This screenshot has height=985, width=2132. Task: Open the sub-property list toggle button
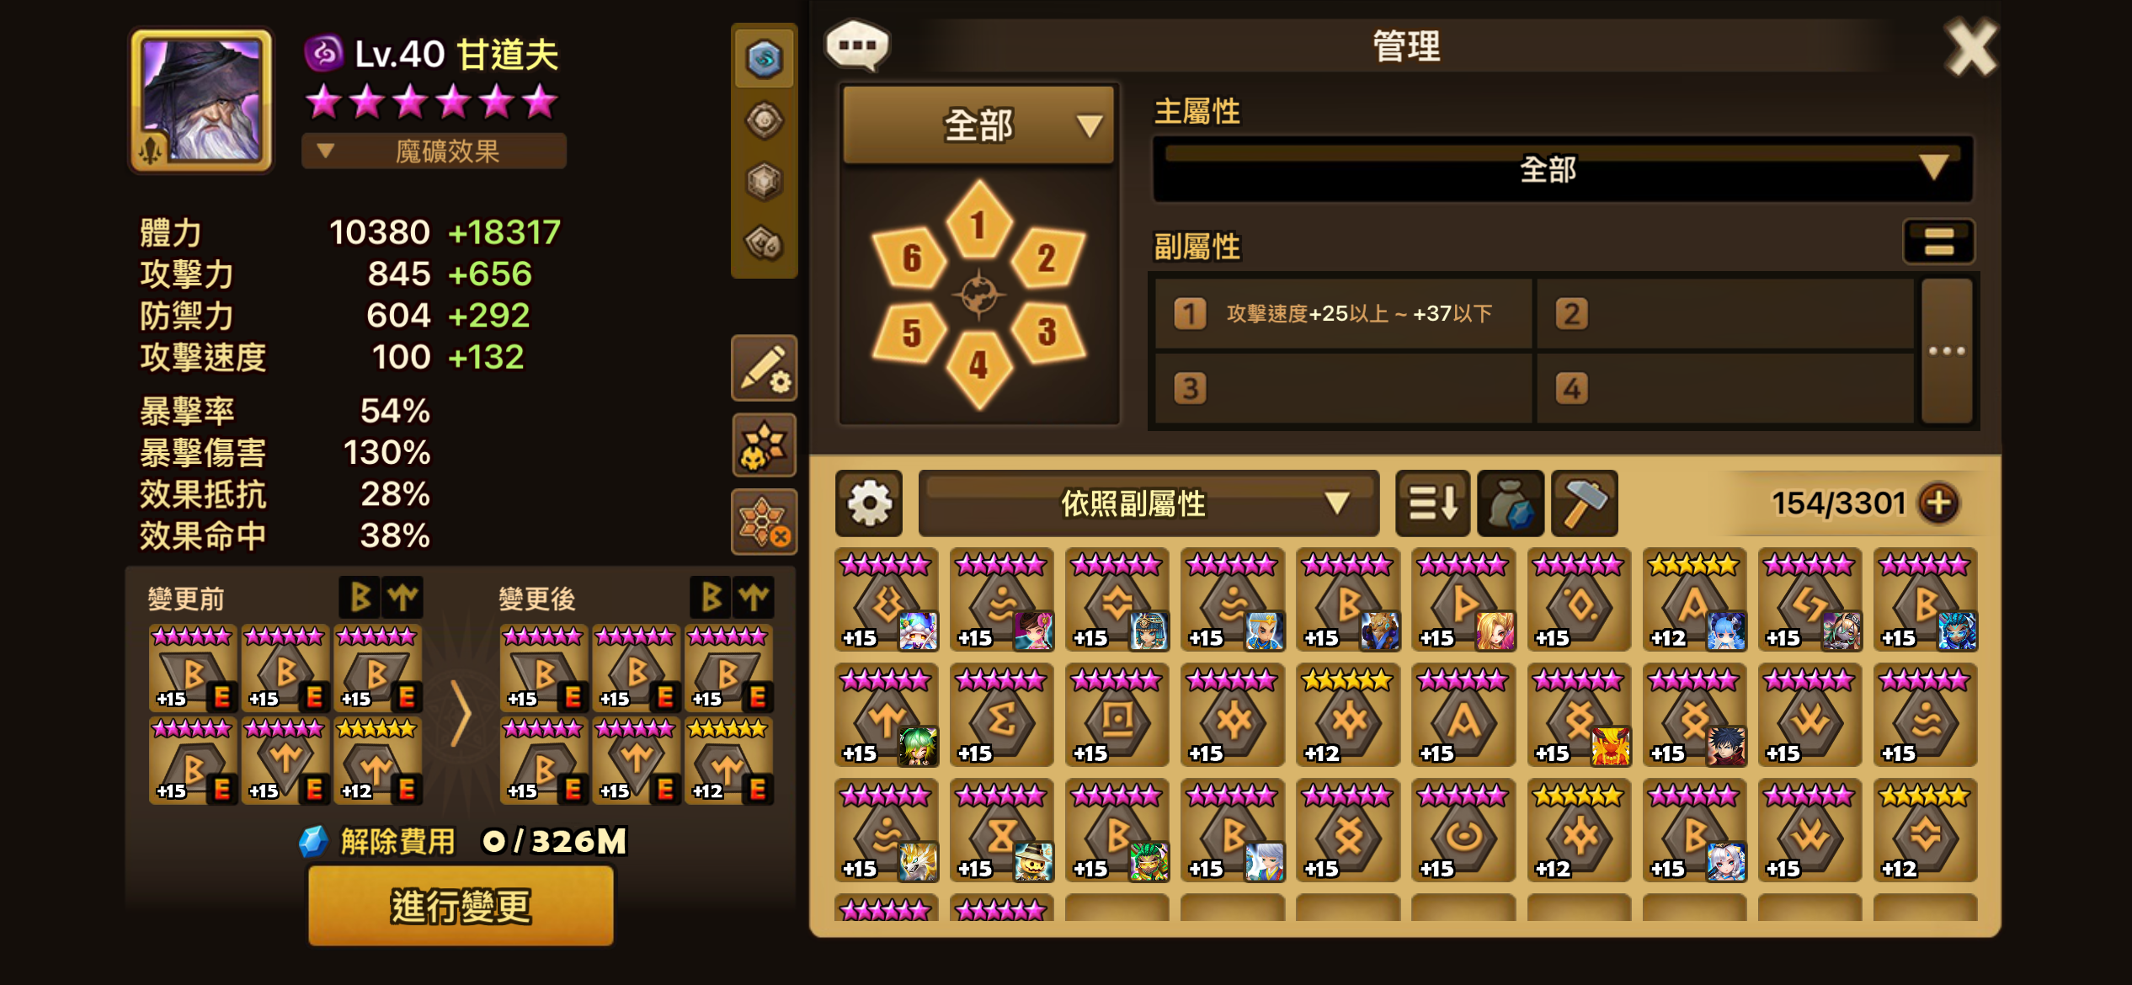[x=1938, y=242]
